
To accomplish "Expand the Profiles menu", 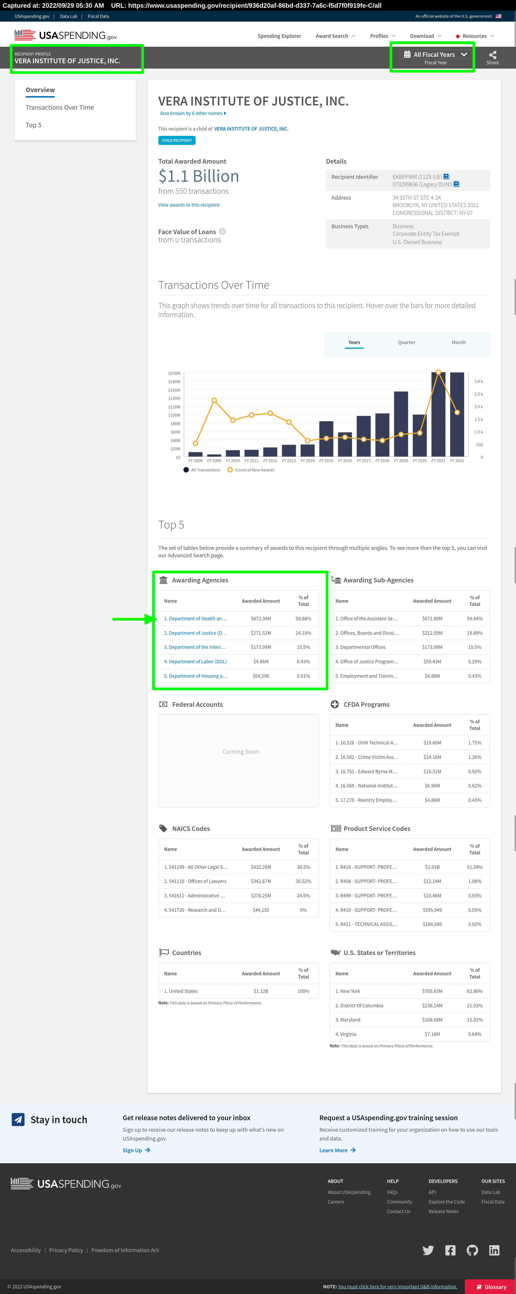I will 383,36.
